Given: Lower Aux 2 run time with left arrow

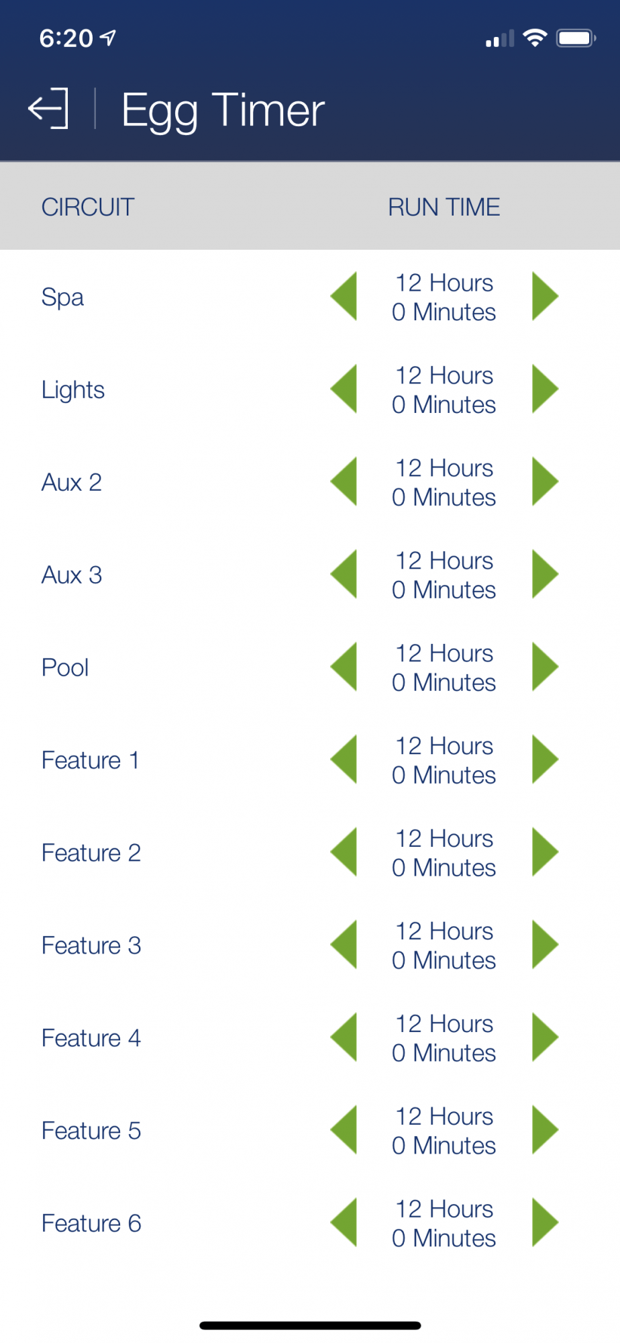Looking at the screenshot, I should click(x=344, y=481).
